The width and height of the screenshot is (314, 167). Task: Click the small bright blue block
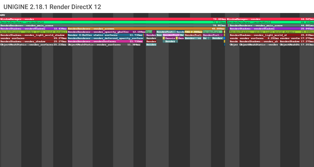[225, 38]
